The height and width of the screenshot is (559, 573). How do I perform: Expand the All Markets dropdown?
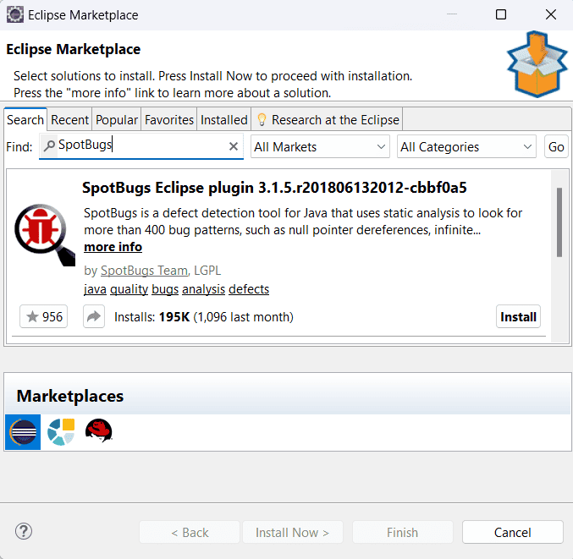click(x=320, y=147)
